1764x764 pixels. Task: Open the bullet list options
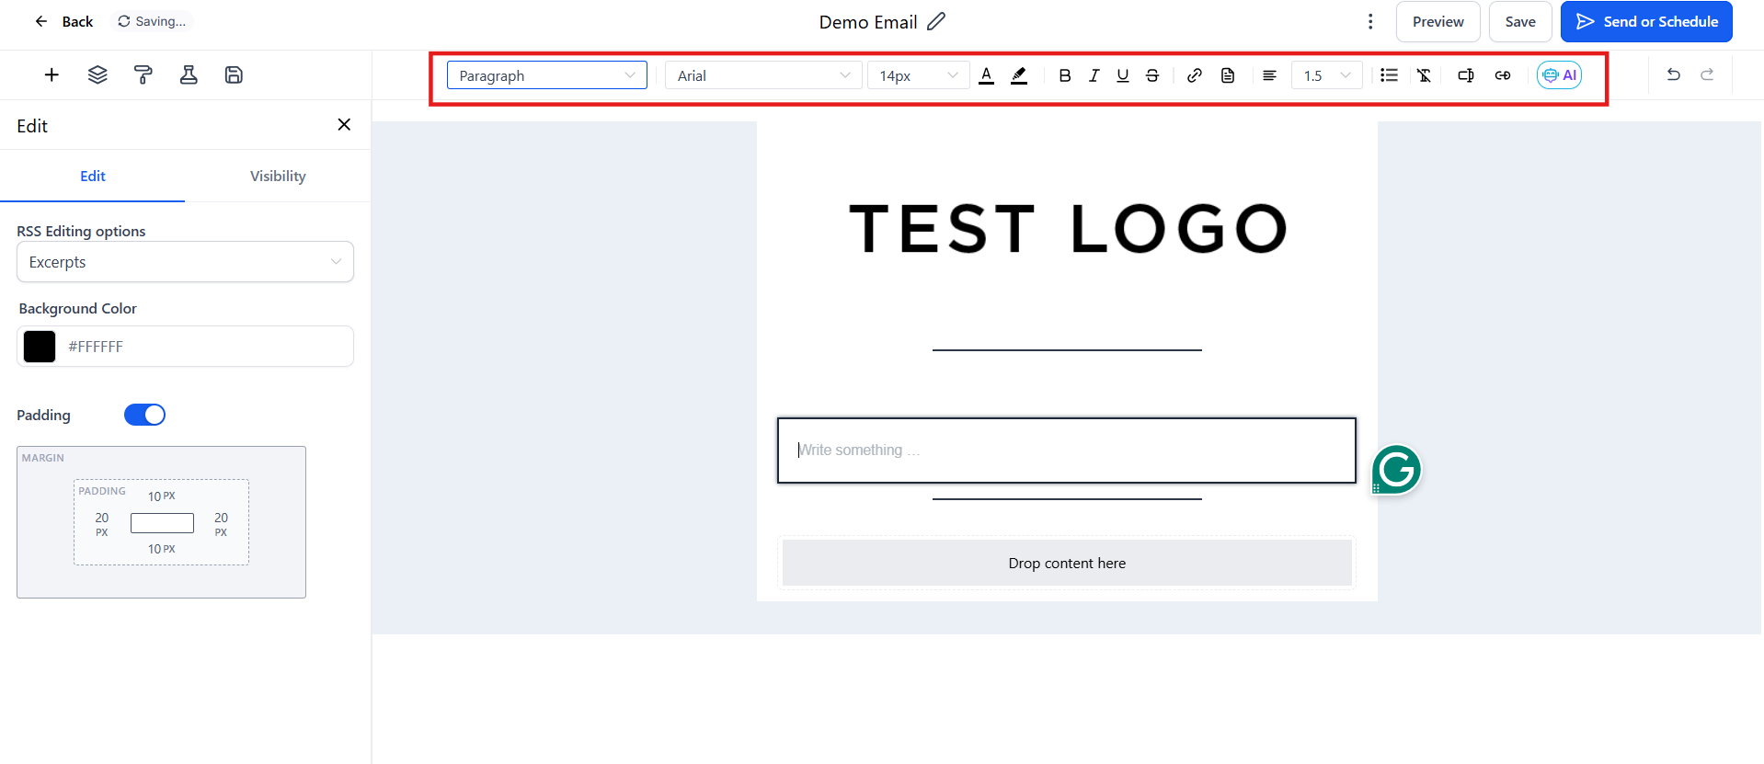pos(1389,75)
